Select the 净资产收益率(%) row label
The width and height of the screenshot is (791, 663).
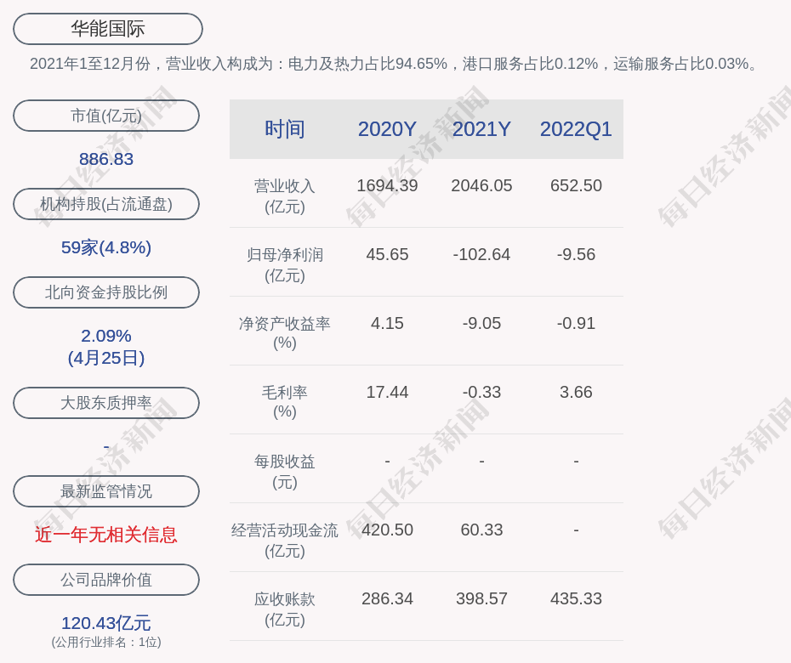click(285, 333)
